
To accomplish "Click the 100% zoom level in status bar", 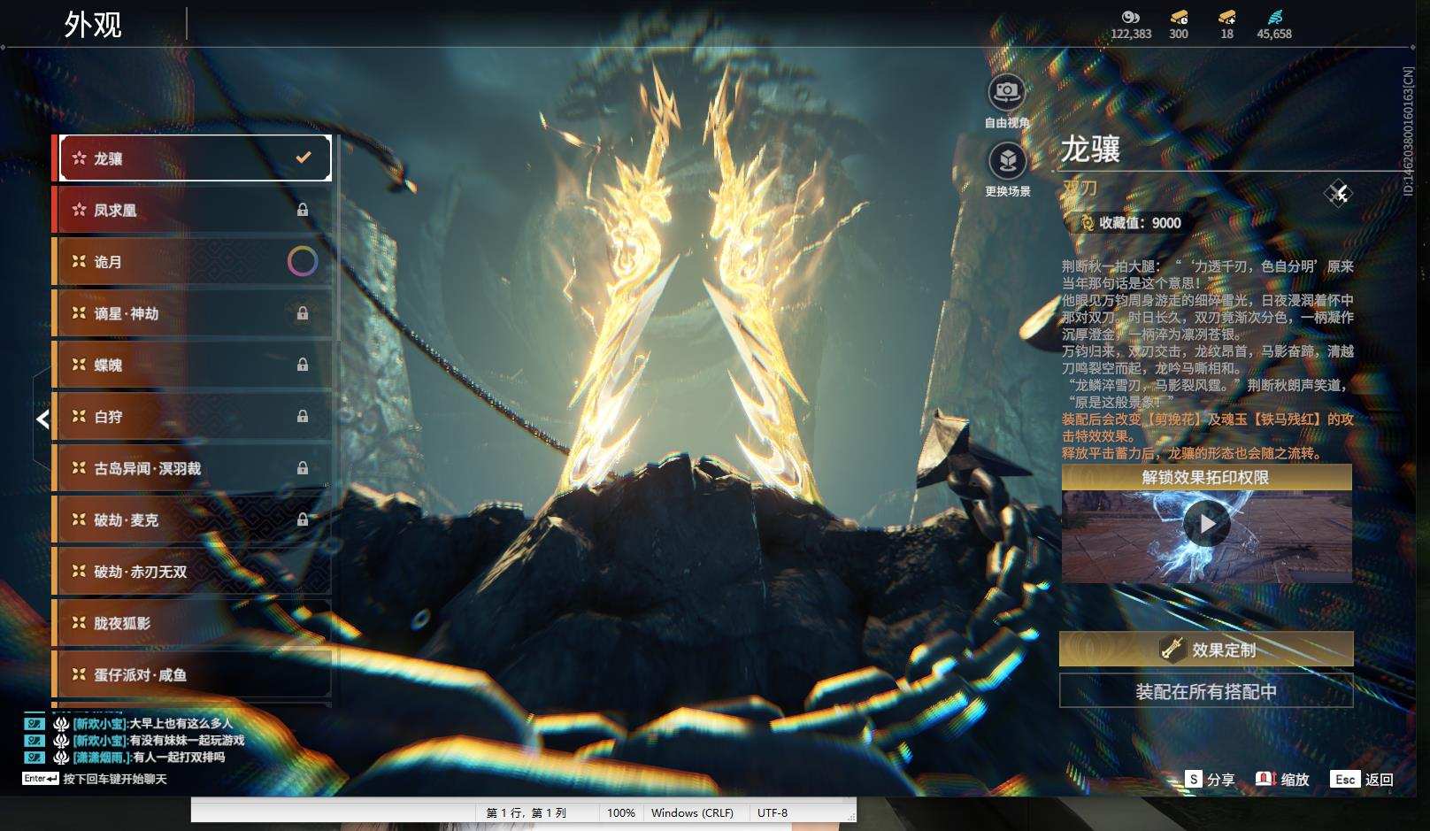I will [620, 812].
